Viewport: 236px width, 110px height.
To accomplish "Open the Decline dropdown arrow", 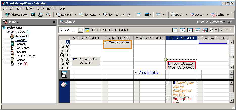I will (x=228, y=15).
